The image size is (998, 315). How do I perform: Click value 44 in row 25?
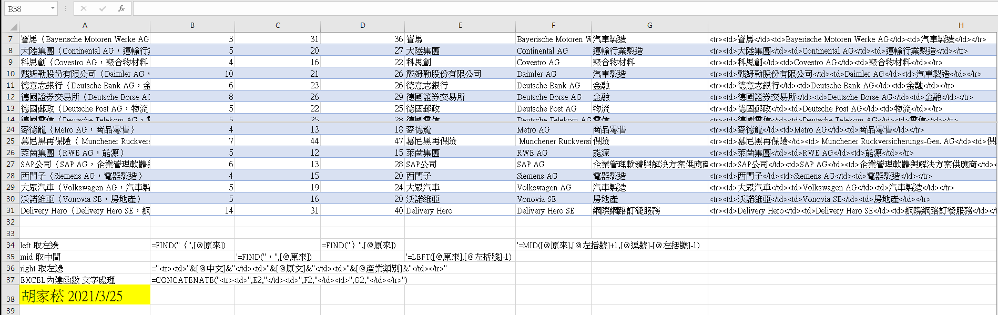click(278, 141)
